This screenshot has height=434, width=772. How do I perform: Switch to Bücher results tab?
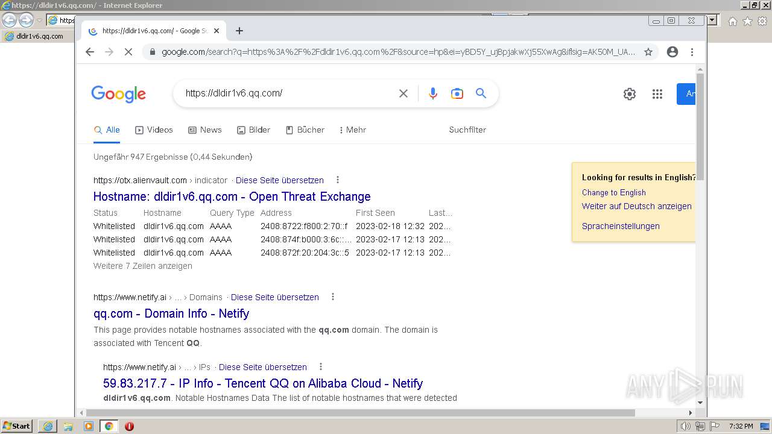click(305, 130)
